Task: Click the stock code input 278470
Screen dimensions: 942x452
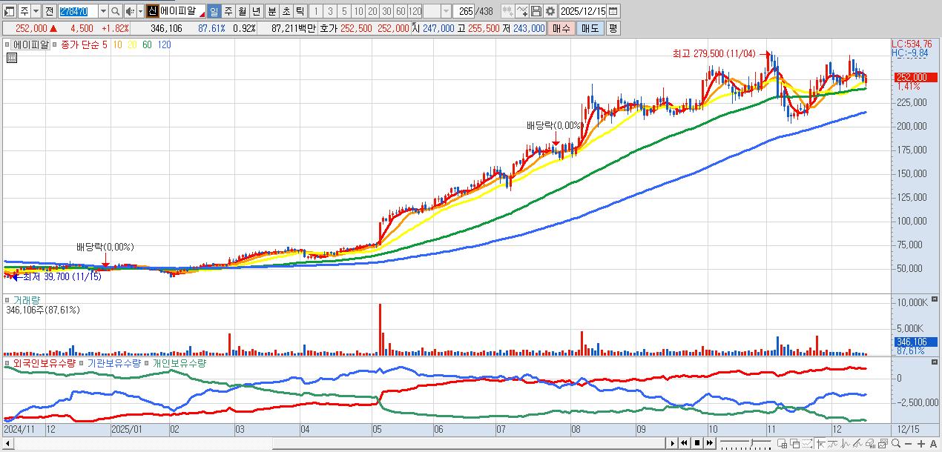Action: click(77, 11)
